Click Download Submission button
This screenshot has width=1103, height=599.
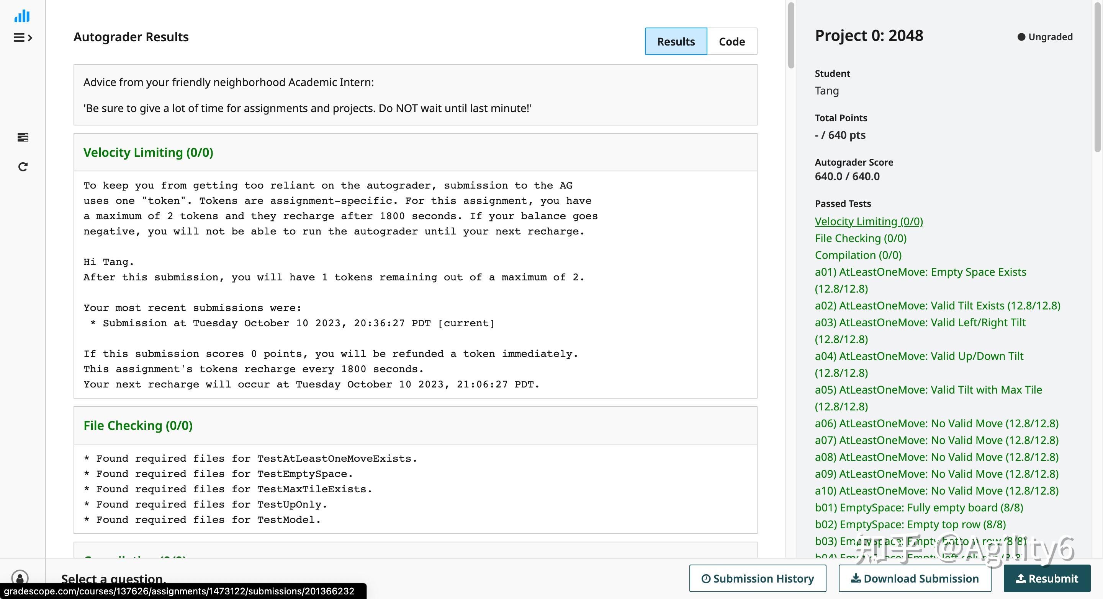915,578
